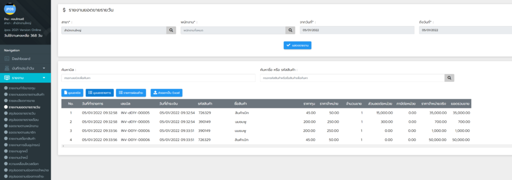
Task: Click the จากวันที่ start date field
Action: pos(357,30)
